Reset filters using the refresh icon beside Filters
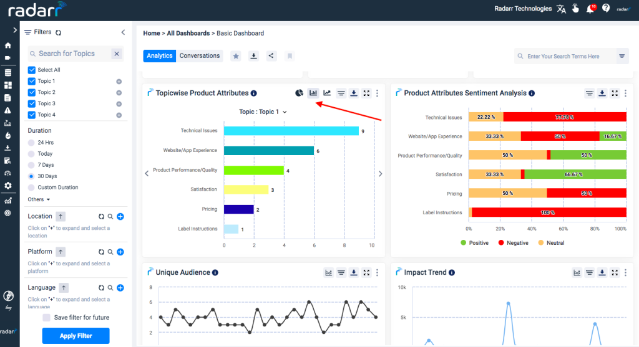Screen dimensions: 639x347 pos(58,32)
